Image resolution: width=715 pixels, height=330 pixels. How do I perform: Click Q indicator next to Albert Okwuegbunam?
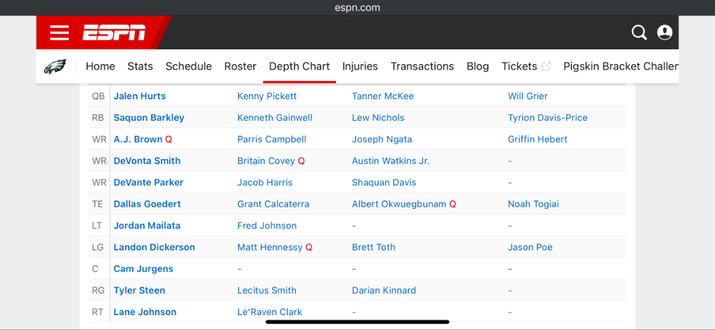click(x=453, y=204)
